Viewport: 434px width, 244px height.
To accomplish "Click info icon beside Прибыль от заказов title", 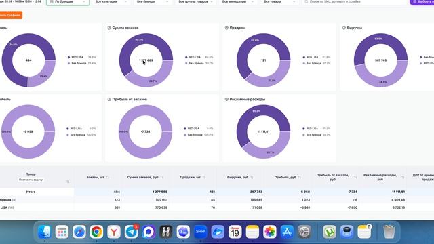I will 109,100.
